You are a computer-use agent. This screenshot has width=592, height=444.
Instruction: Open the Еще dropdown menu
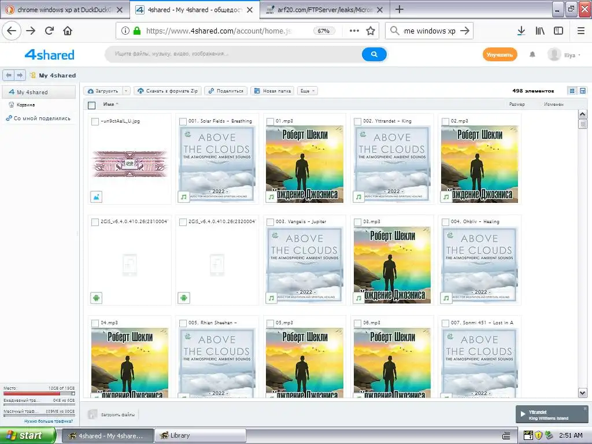click(x=308, y=91)
